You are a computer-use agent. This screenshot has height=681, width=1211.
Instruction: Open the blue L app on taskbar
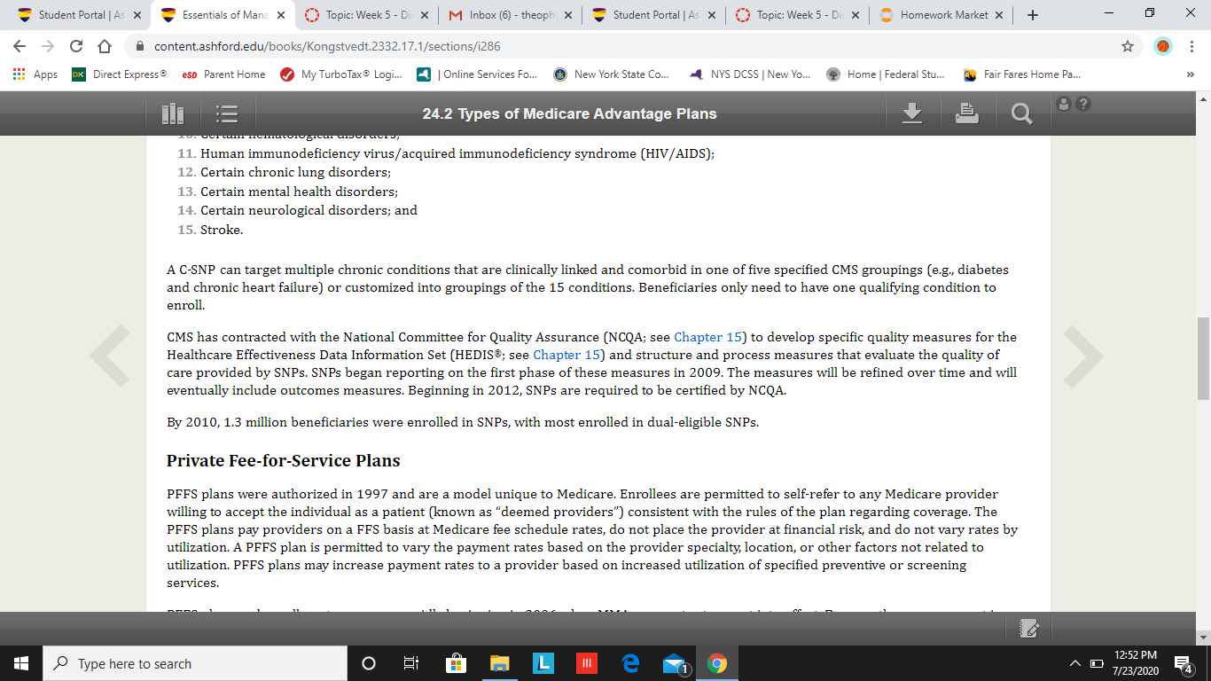543,663
